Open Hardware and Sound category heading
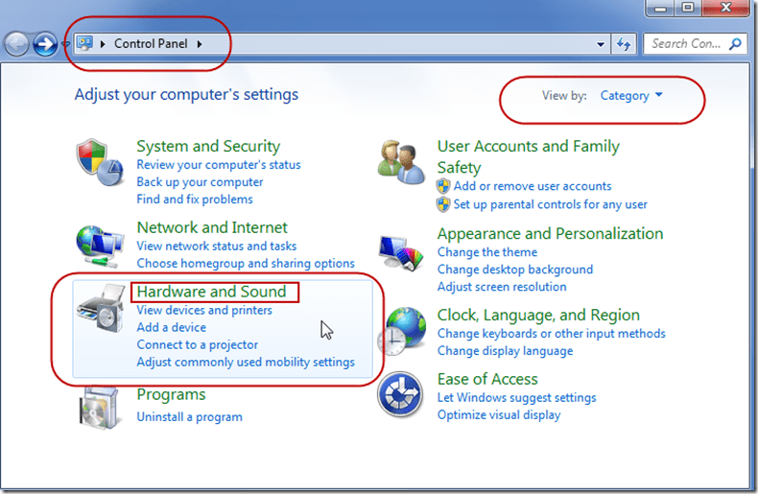 (x=212, y=292)
